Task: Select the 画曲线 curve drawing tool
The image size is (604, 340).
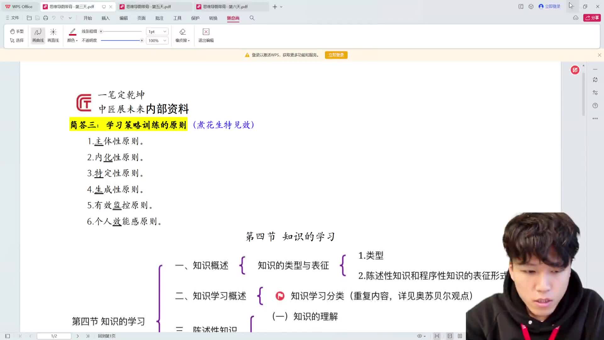Action: coord(37,35)
